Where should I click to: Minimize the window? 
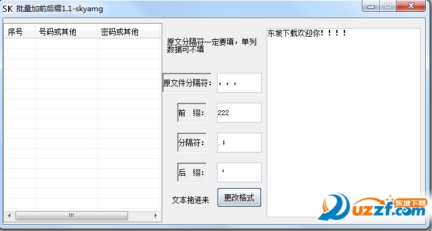(x=371, y=6)
